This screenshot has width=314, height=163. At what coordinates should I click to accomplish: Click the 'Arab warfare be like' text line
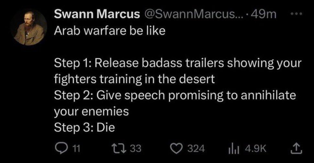110,31
